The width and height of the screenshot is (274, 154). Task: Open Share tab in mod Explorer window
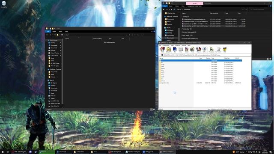point(60,31)
